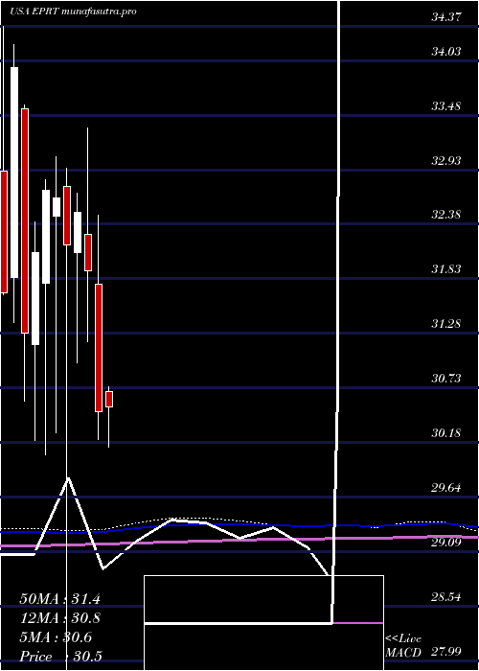Click the tallest white candlestick near 34.03
The image size is (479, 671).
tap(14, 173)
